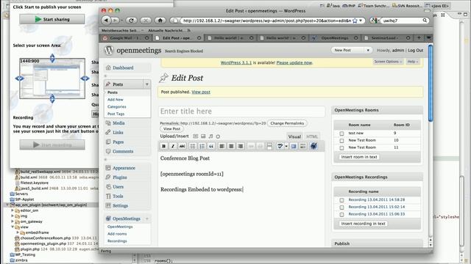
Task: Check the 'test new' room checkbox
Action: pos(341,133)
